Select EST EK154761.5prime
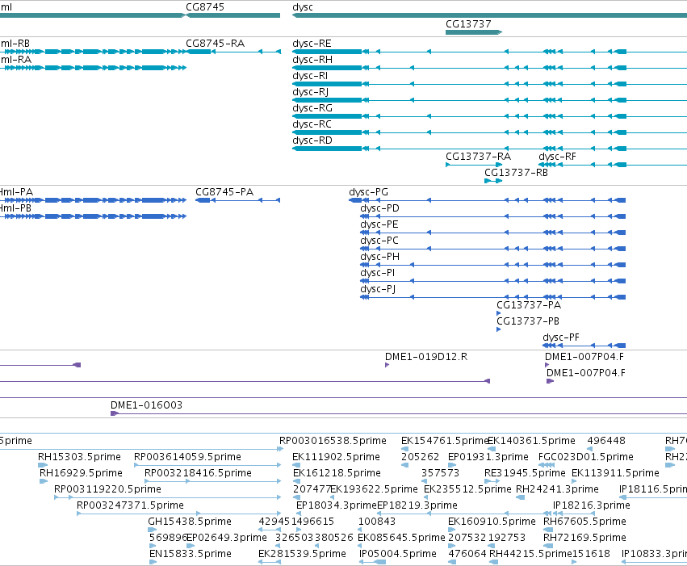Image resolution: width=687 pixels, height=566 pixels. (x=445, y=441)
